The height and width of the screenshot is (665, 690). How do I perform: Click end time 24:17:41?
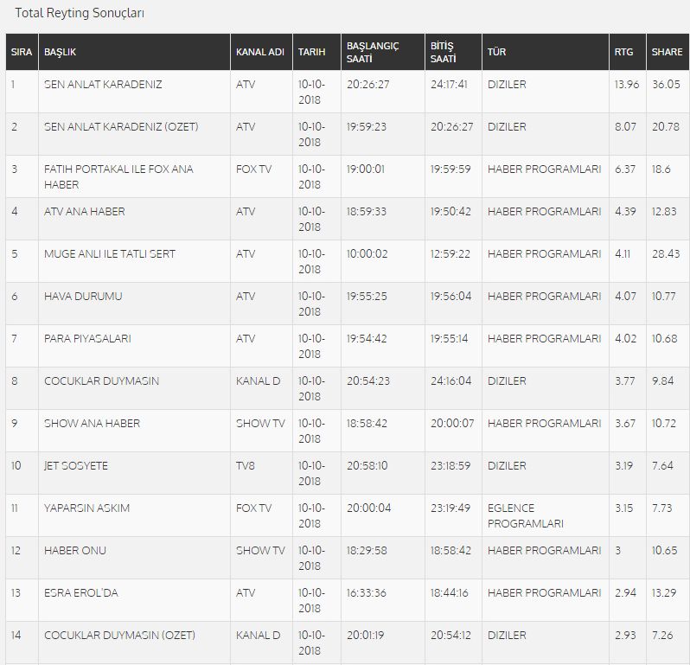(449, 85)
